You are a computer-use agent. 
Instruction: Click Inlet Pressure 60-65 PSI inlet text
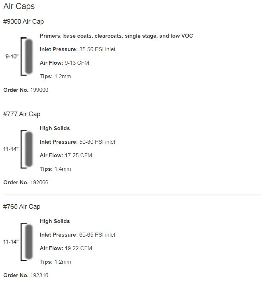click(x=77, y=235)
